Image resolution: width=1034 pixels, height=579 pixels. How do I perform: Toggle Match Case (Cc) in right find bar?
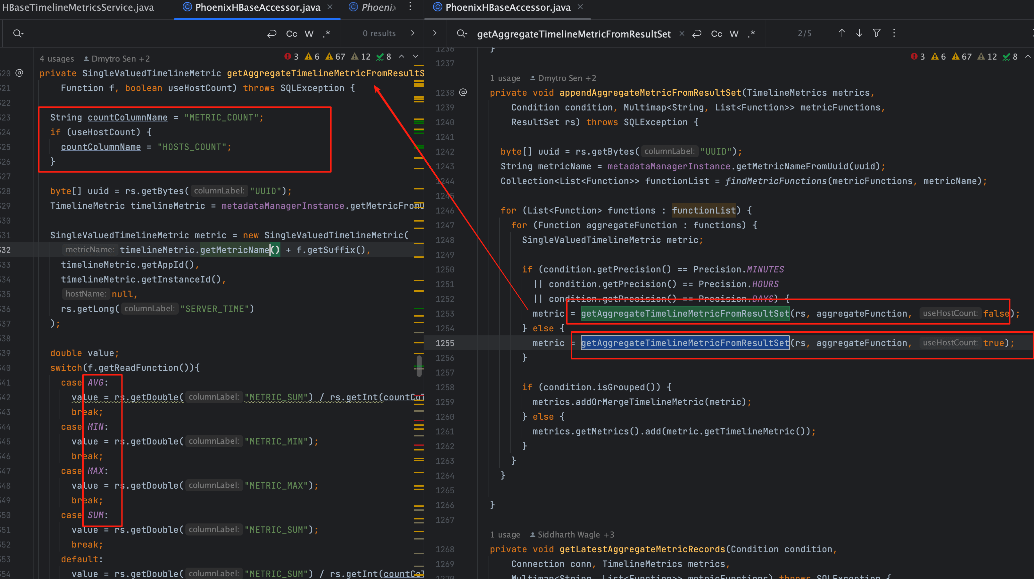click(x=716, y=33)
